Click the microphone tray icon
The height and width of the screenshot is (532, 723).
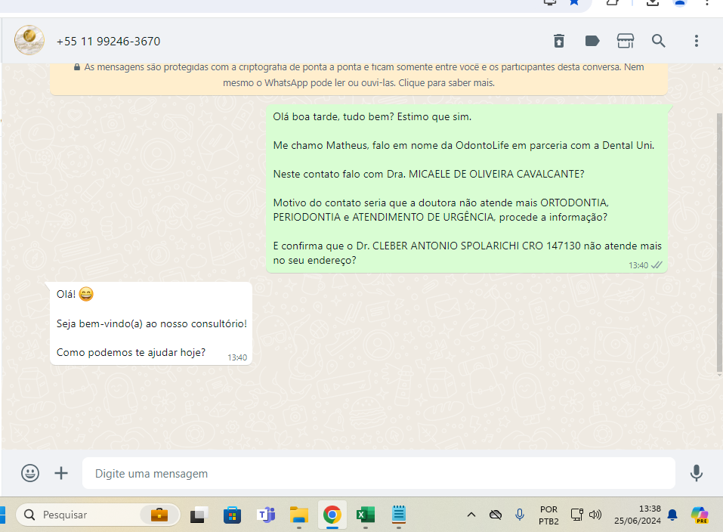(x=520, y=515)
